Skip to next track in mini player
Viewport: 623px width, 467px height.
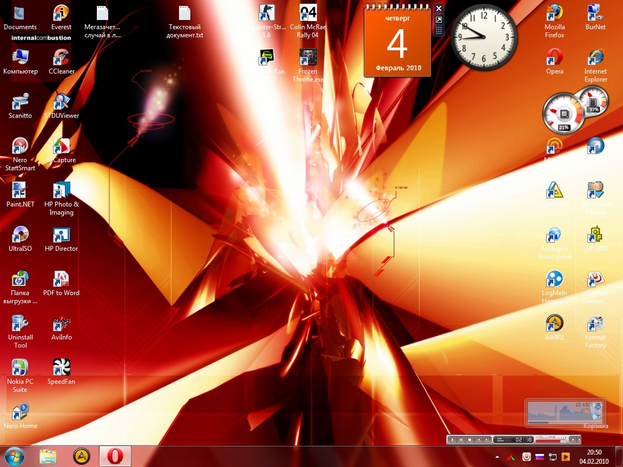point(487,440)
